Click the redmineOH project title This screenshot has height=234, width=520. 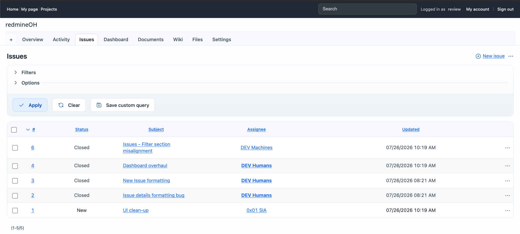[21, 25]
